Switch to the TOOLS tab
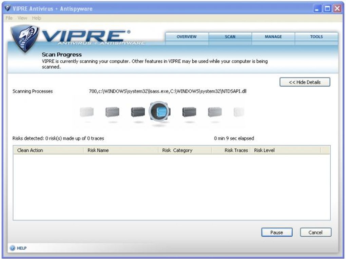346x259 pixels. pyautogui.click(x=316, y=37)
